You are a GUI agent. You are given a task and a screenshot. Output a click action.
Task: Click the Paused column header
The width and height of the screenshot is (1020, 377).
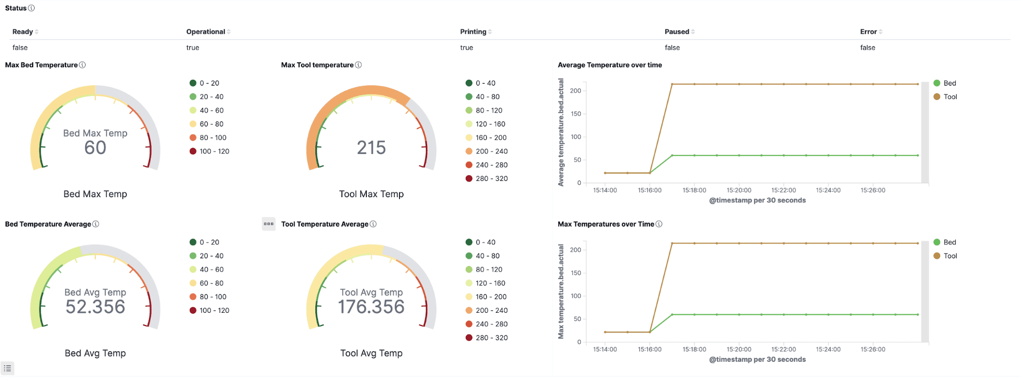click(677, 32)
